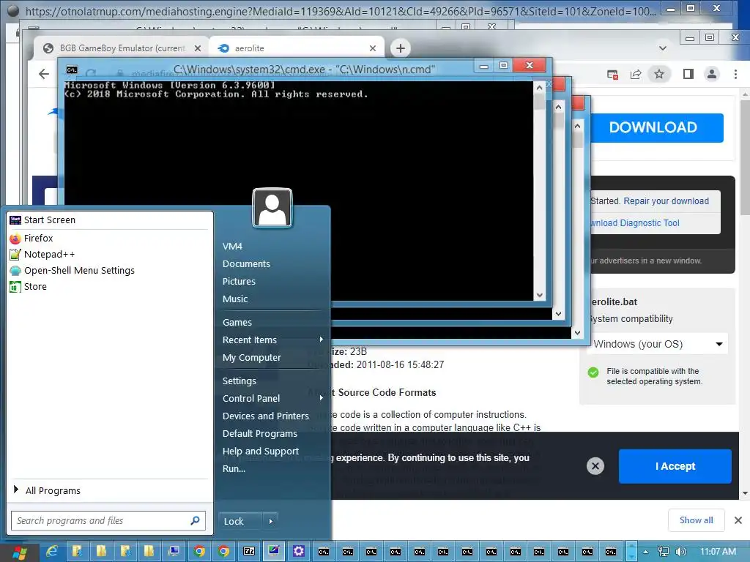Close the aerolite tab
750x562 pixels.
373,48
